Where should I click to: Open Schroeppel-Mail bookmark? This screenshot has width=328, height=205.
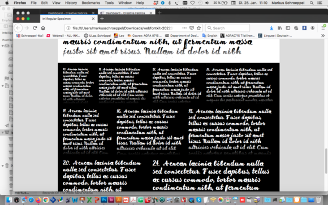tap(30, 36)
